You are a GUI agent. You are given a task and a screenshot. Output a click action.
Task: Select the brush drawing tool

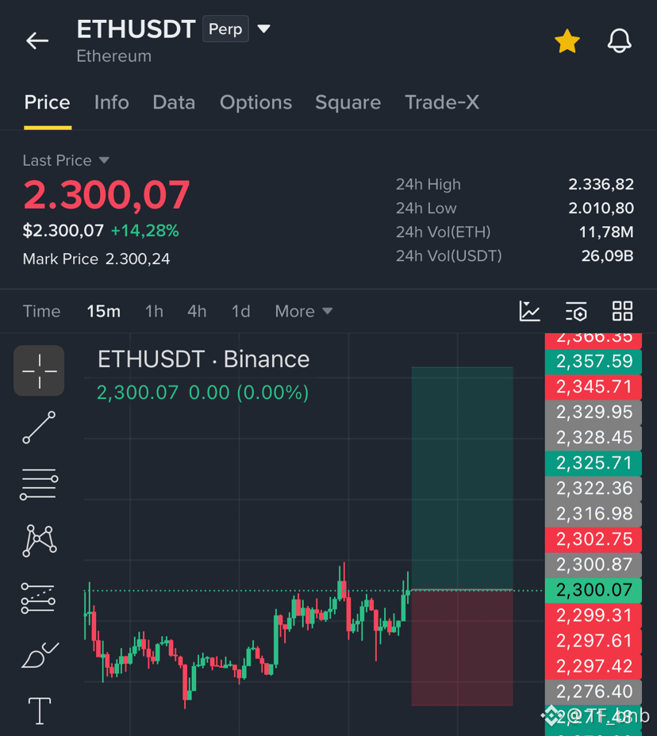pos(40,654)
